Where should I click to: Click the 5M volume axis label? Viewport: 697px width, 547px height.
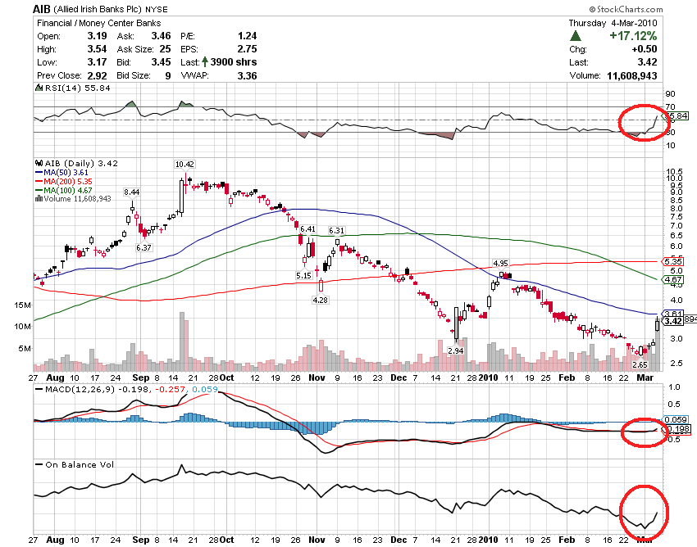point(25,349)
